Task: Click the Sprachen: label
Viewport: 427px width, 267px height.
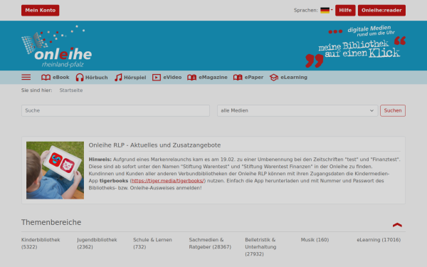Action: [306, 11]
